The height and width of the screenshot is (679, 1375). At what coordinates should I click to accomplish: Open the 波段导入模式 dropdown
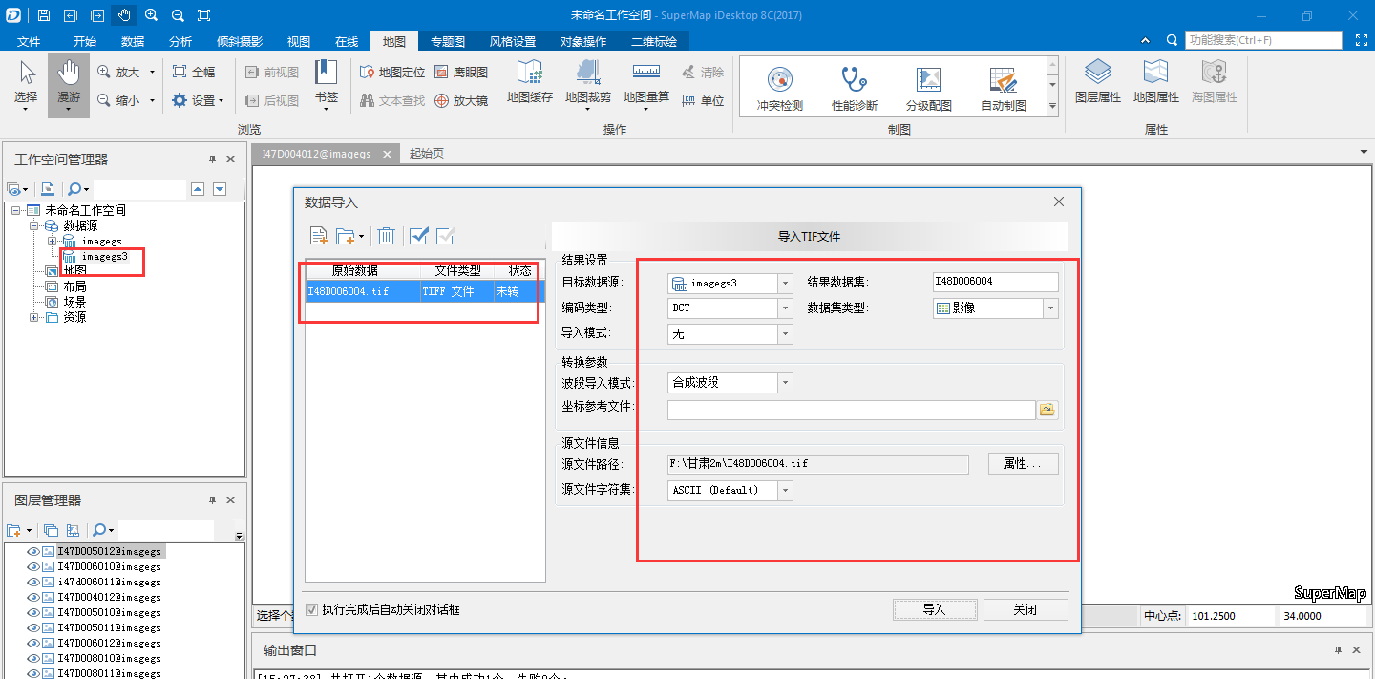[x=785, y=382]
